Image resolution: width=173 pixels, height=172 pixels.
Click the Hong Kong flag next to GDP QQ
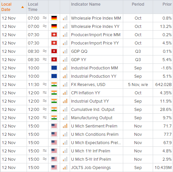point(54,51)
